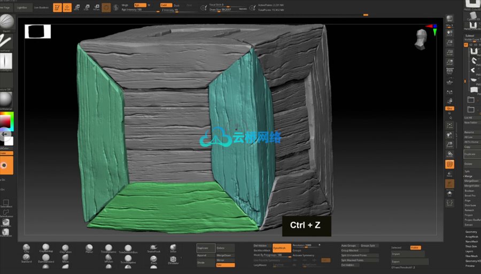Screen dimensions: 481x274
Task: Select the ZModeler brush
Action: click(x=173, y=259)
